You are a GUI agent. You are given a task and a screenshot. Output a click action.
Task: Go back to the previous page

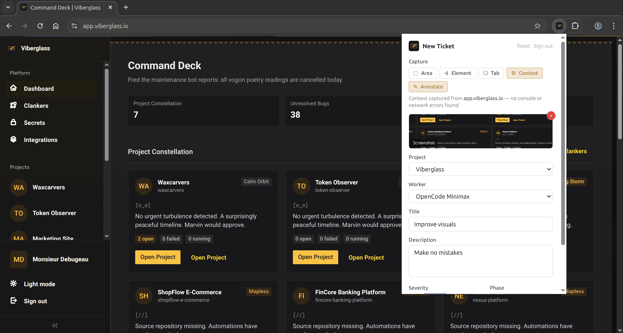9,26
